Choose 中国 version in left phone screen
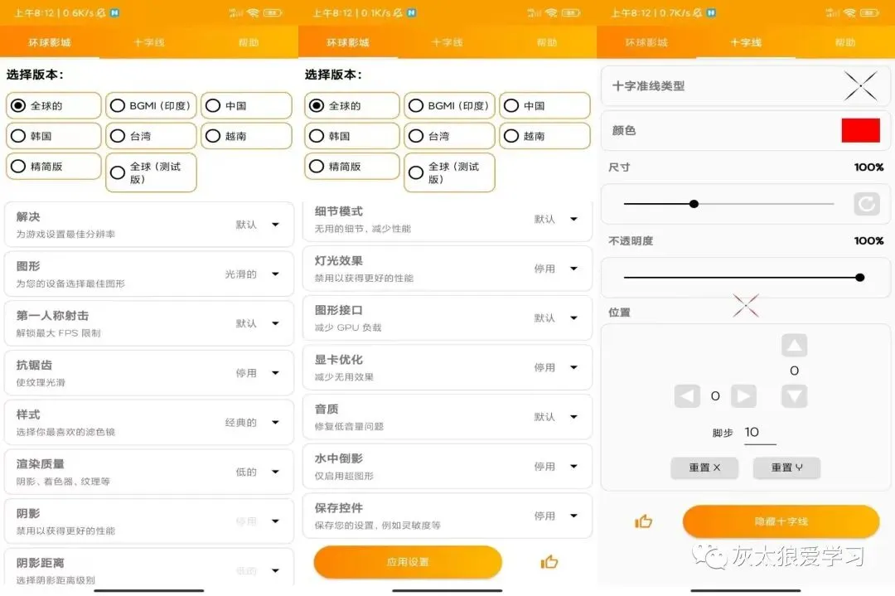Image resolution: width=895 pixels, height=596 pixels. coord(246,105)
